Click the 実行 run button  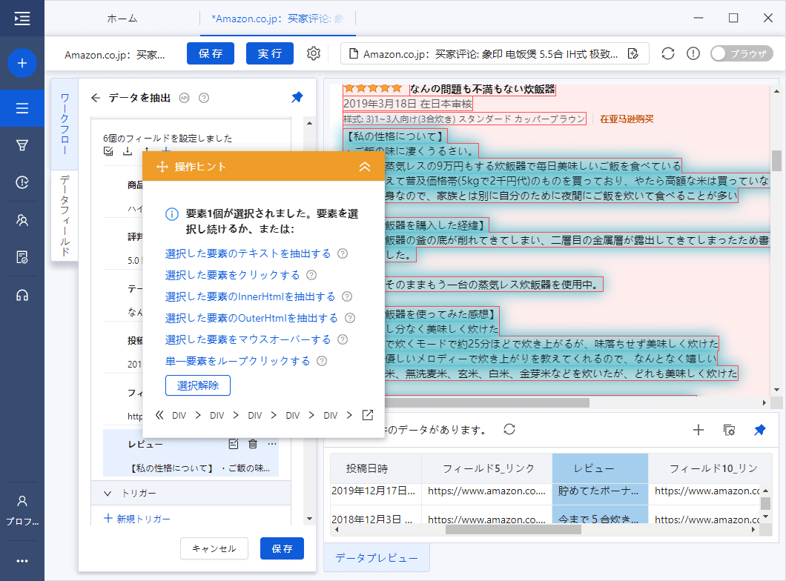[x=270, y=53]
